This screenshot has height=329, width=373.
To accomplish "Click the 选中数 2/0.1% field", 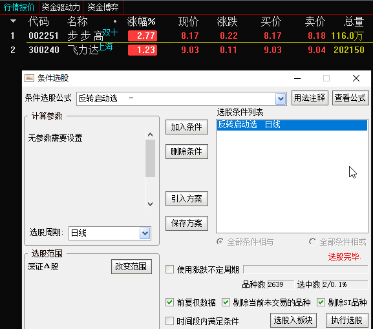I will [x=345, y=284].
